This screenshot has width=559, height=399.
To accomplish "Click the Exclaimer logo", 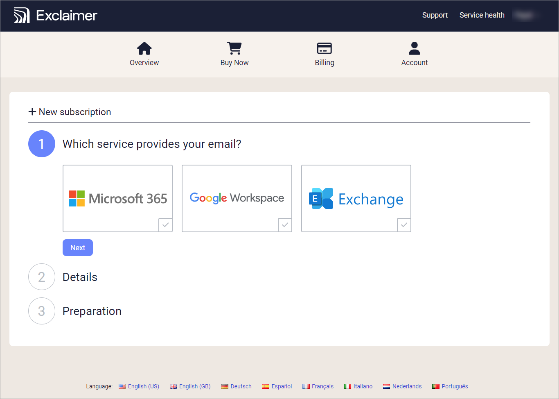I will (55, 15).
